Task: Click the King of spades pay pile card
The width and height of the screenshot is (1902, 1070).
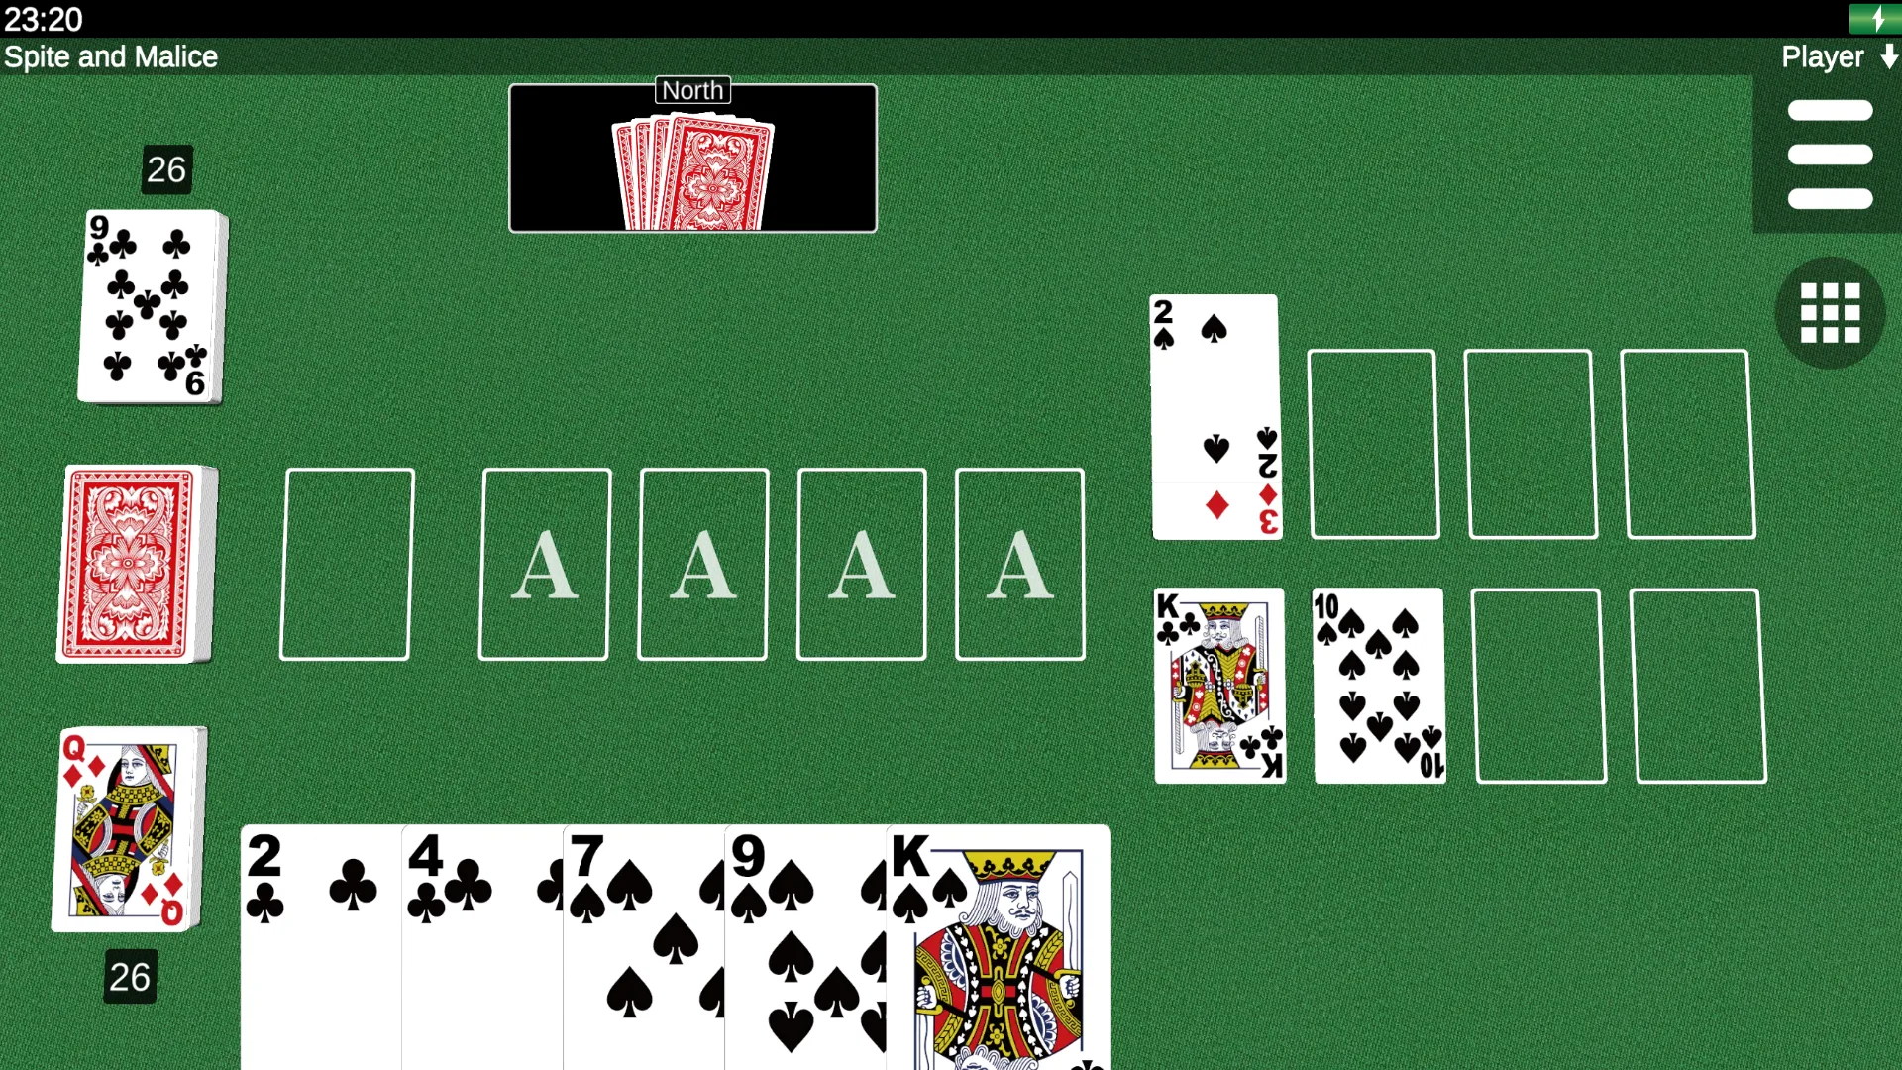Action: click(996, 940)
